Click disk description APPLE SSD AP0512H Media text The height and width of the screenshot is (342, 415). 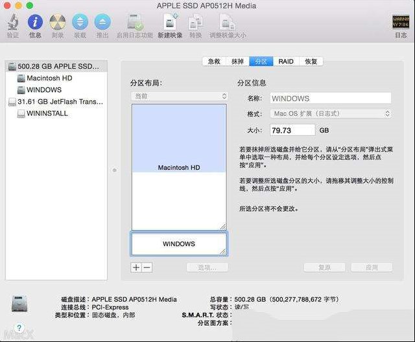point(134,299)
